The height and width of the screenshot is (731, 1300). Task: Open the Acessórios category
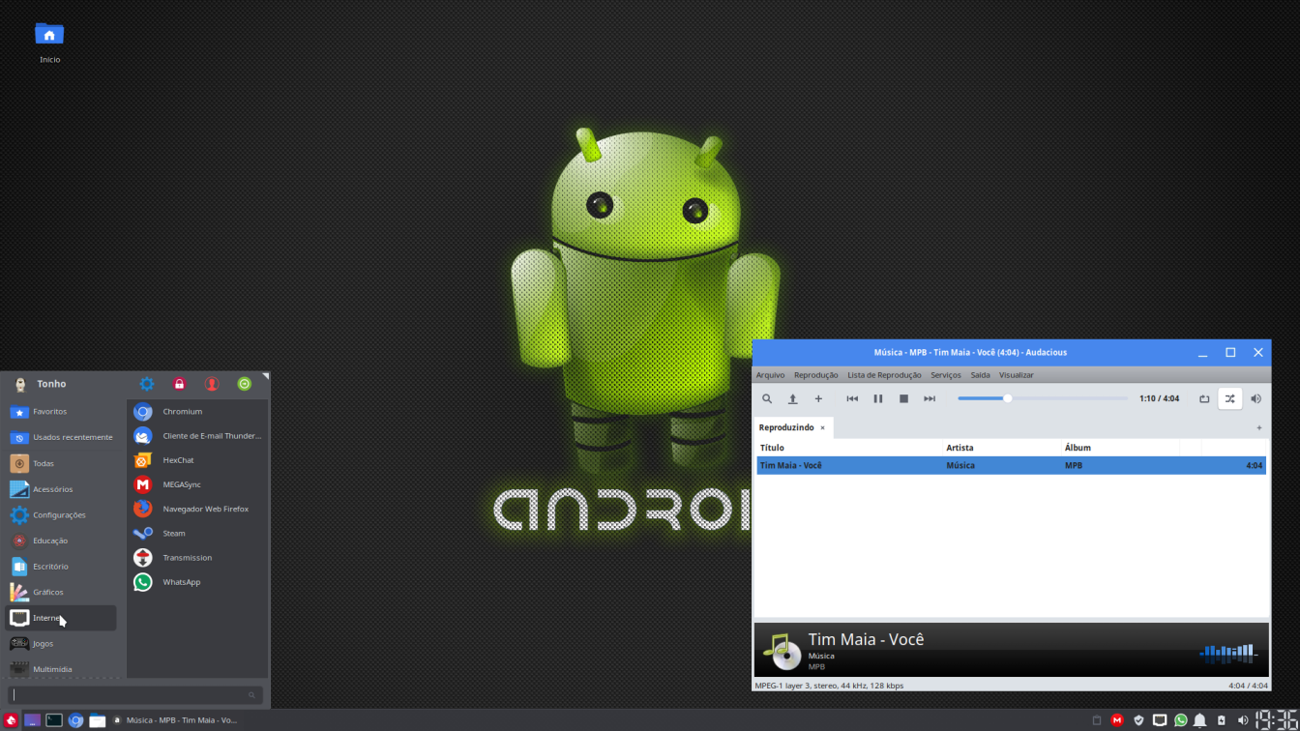tap(61, 489)
